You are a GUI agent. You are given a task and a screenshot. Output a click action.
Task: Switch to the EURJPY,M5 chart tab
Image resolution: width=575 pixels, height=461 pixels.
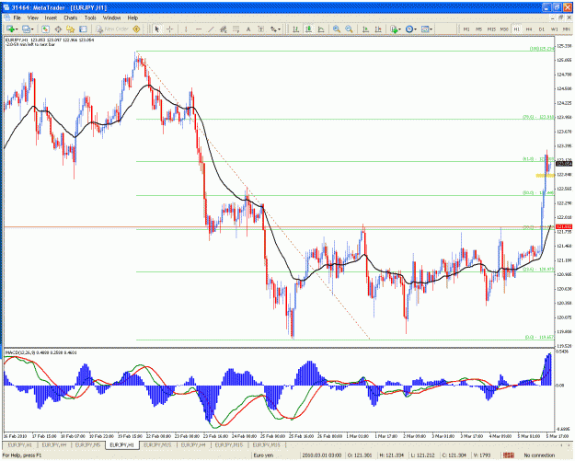pos(88,444)
